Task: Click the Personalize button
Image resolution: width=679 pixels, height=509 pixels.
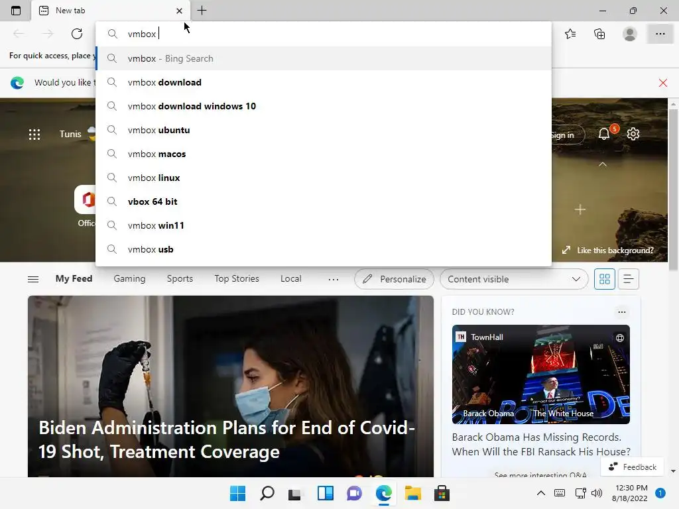Action: coord(394,279)
